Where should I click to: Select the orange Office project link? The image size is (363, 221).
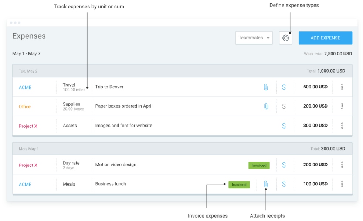point(25,107)
